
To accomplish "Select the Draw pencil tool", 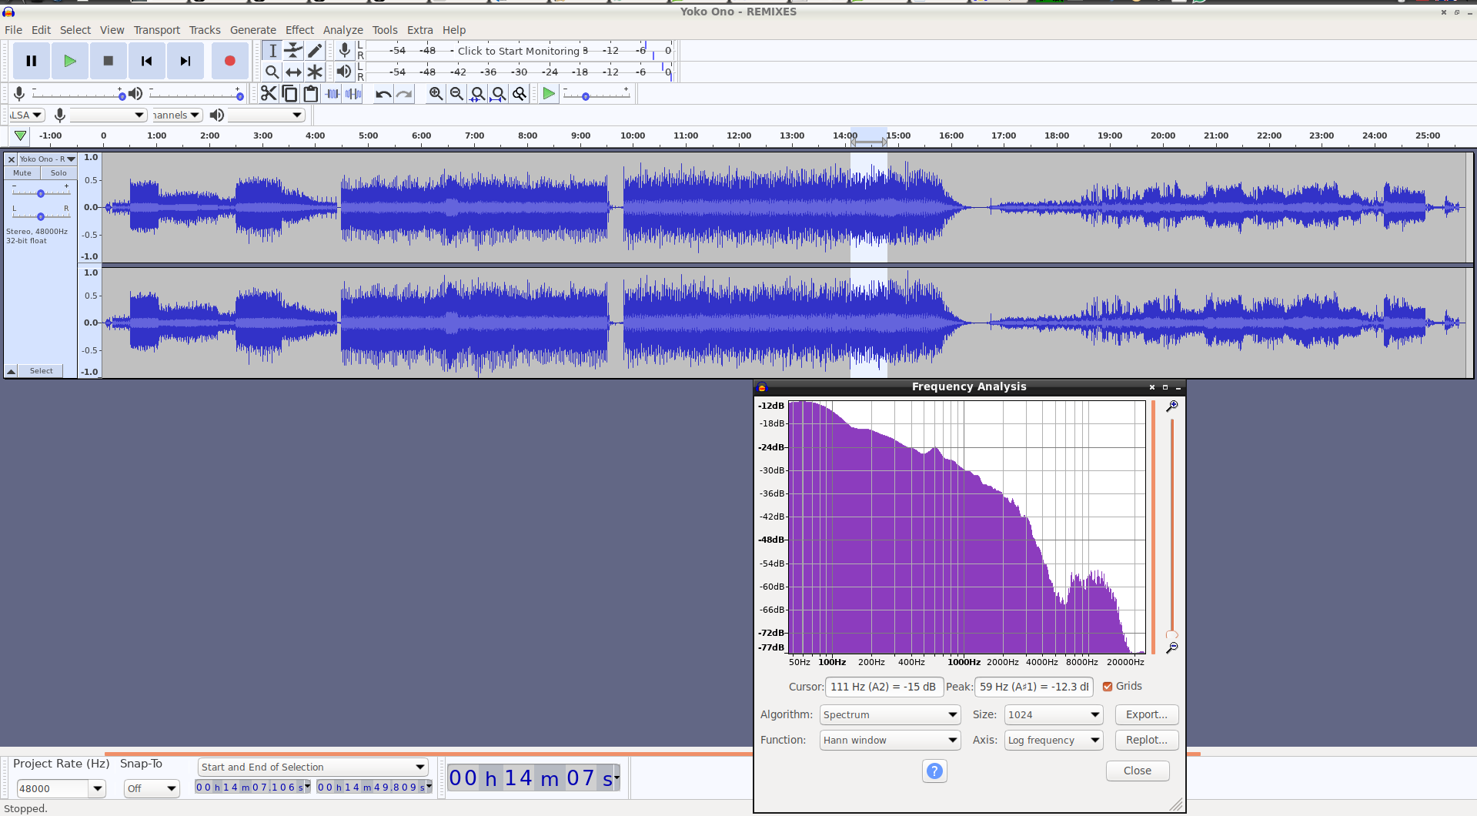I will [x=315, y=51].
